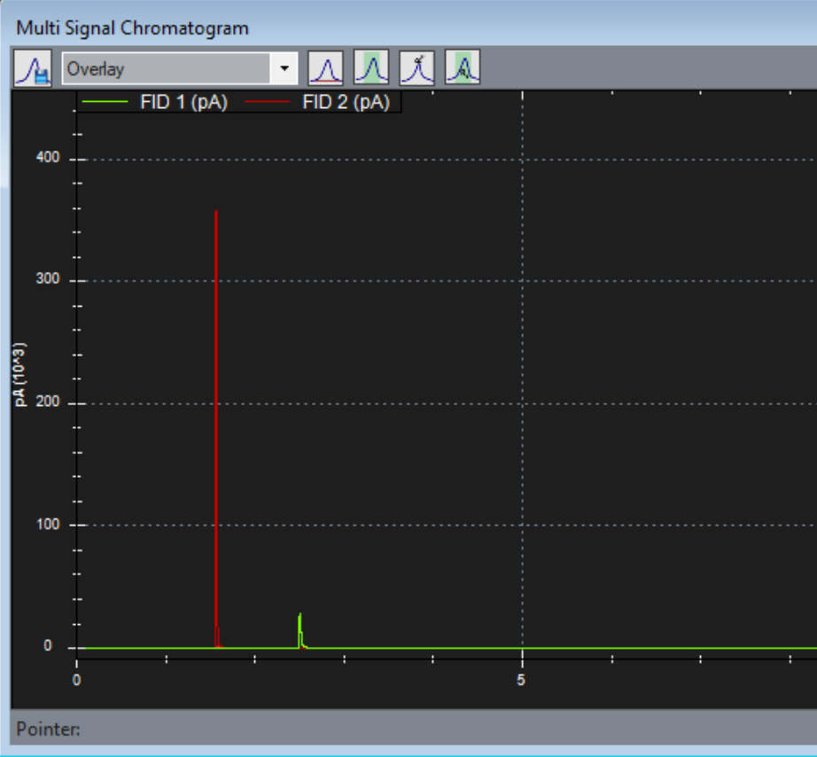Click the save chromatogram signal icon
Screen dimensions: 817x757
click(x=33, y=68)
